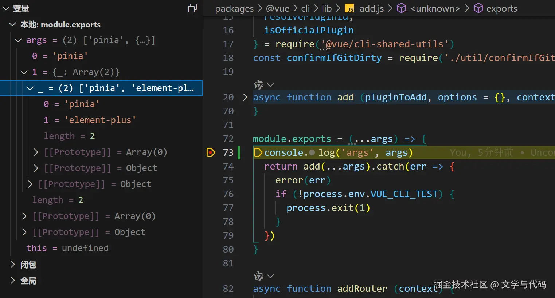555x298 pixels.
Task: Click inline breakpoint dot before log on line 73
Action: pos(312,153)
